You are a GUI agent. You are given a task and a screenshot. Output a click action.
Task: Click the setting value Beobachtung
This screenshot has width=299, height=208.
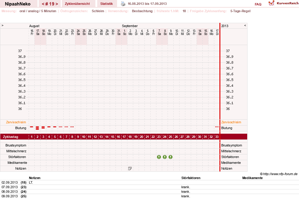[142, 11]
